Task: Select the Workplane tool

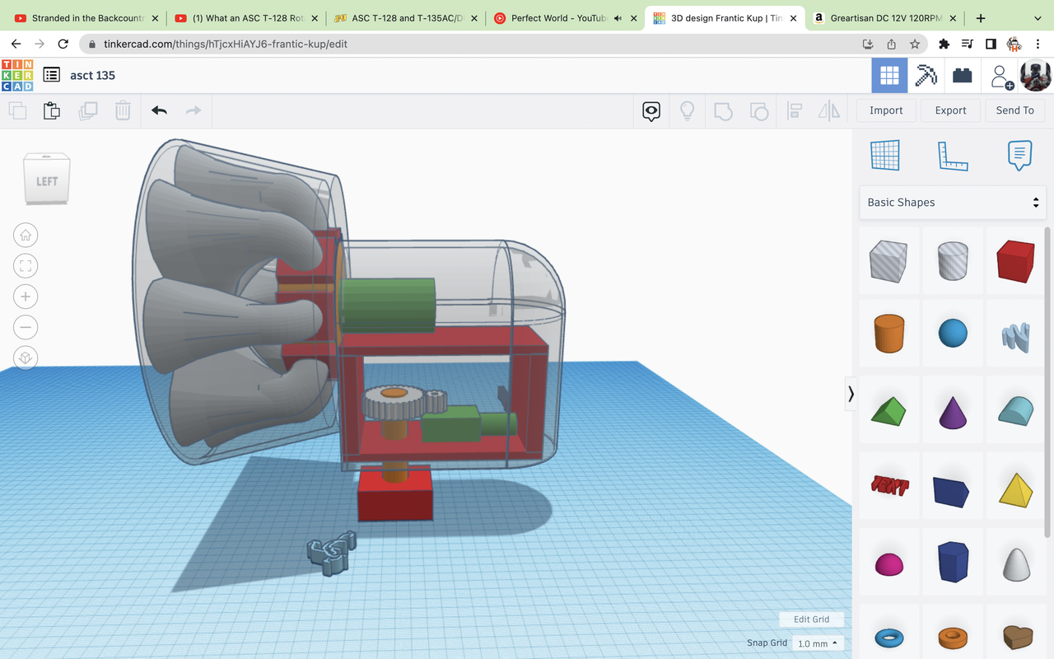Action: point(885,155)
